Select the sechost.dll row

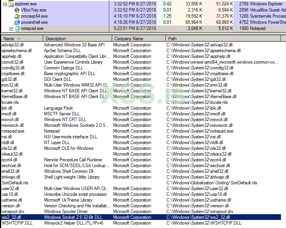(141, 166)
